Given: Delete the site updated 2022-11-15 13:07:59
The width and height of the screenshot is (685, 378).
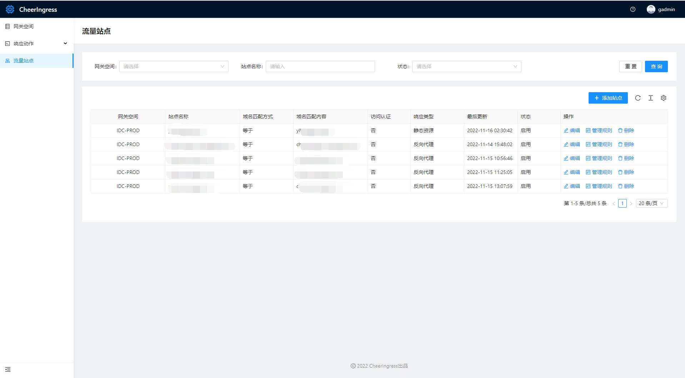Looking at the screenshot, I should (x=626, y=186).
